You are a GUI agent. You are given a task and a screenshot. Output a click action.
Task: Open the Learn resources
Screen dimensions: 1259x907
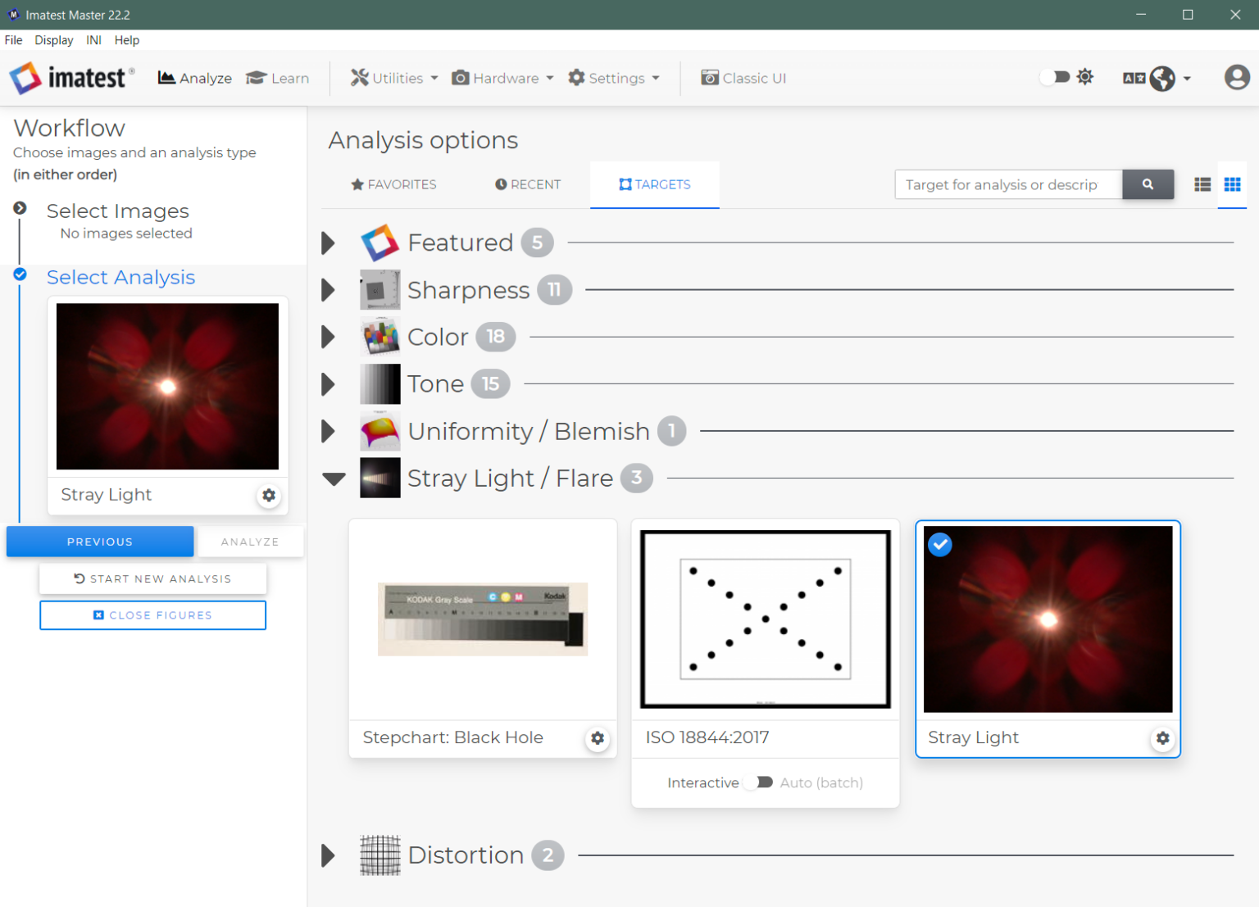[278, 78]
